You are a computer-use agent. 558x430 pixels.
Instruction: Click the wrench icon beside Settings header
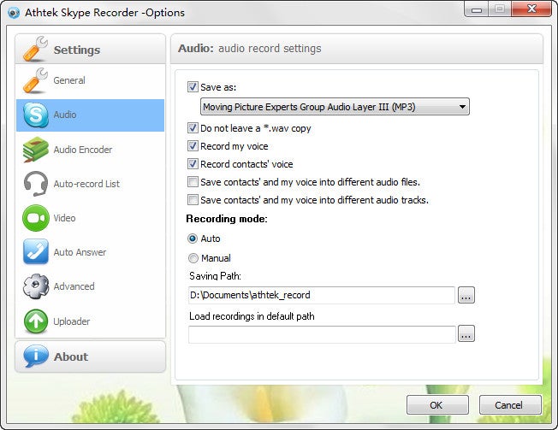pos(35,49)
